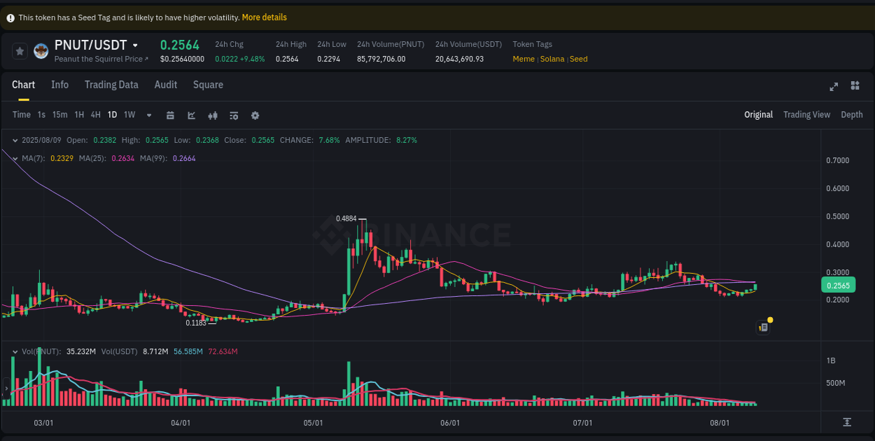The width and height of the screenshot is (875, 441).
Task: Open the widget layout icon near fullscreen
Action: click(x=855, y=85)
